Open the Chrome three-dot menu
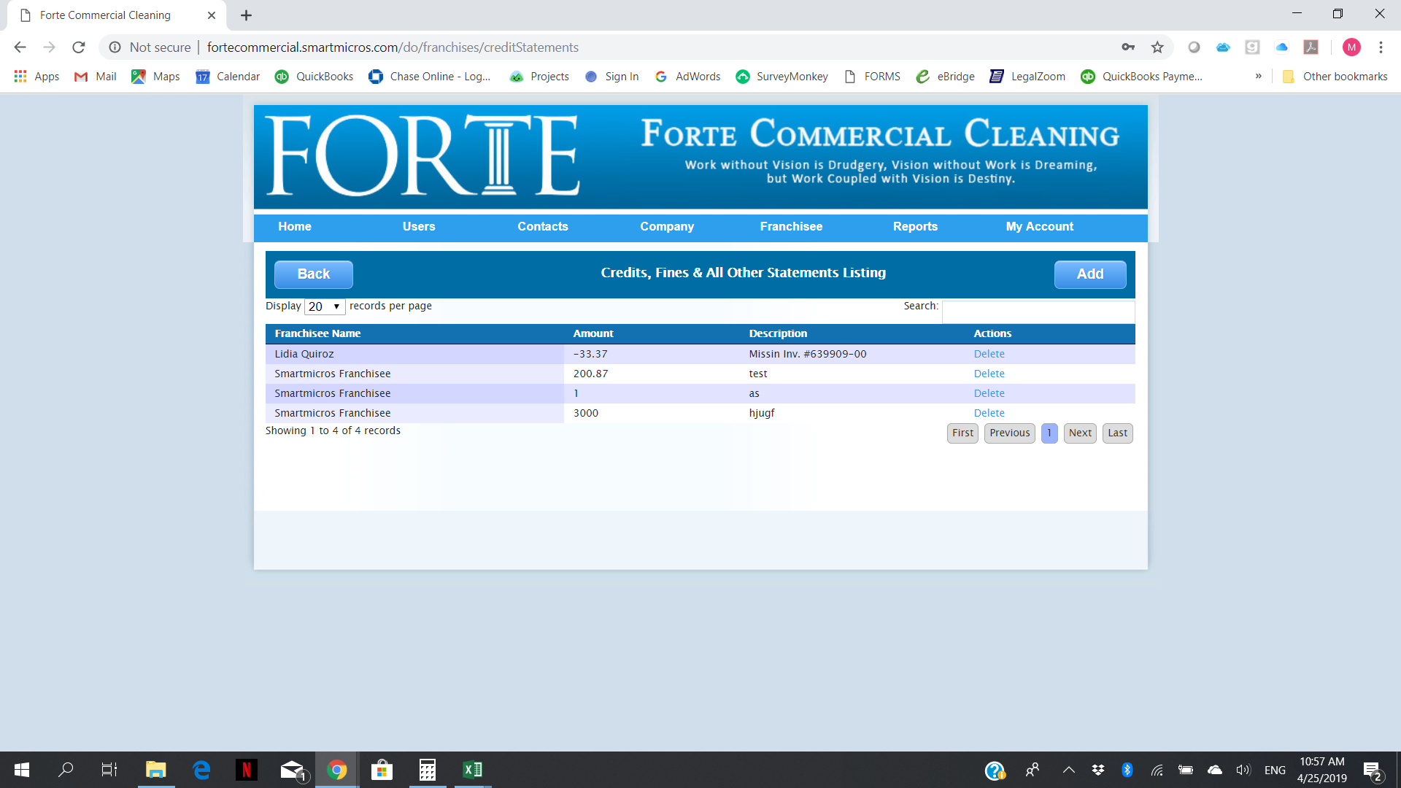This screenshot has height=788, width=1401. 1381,47
